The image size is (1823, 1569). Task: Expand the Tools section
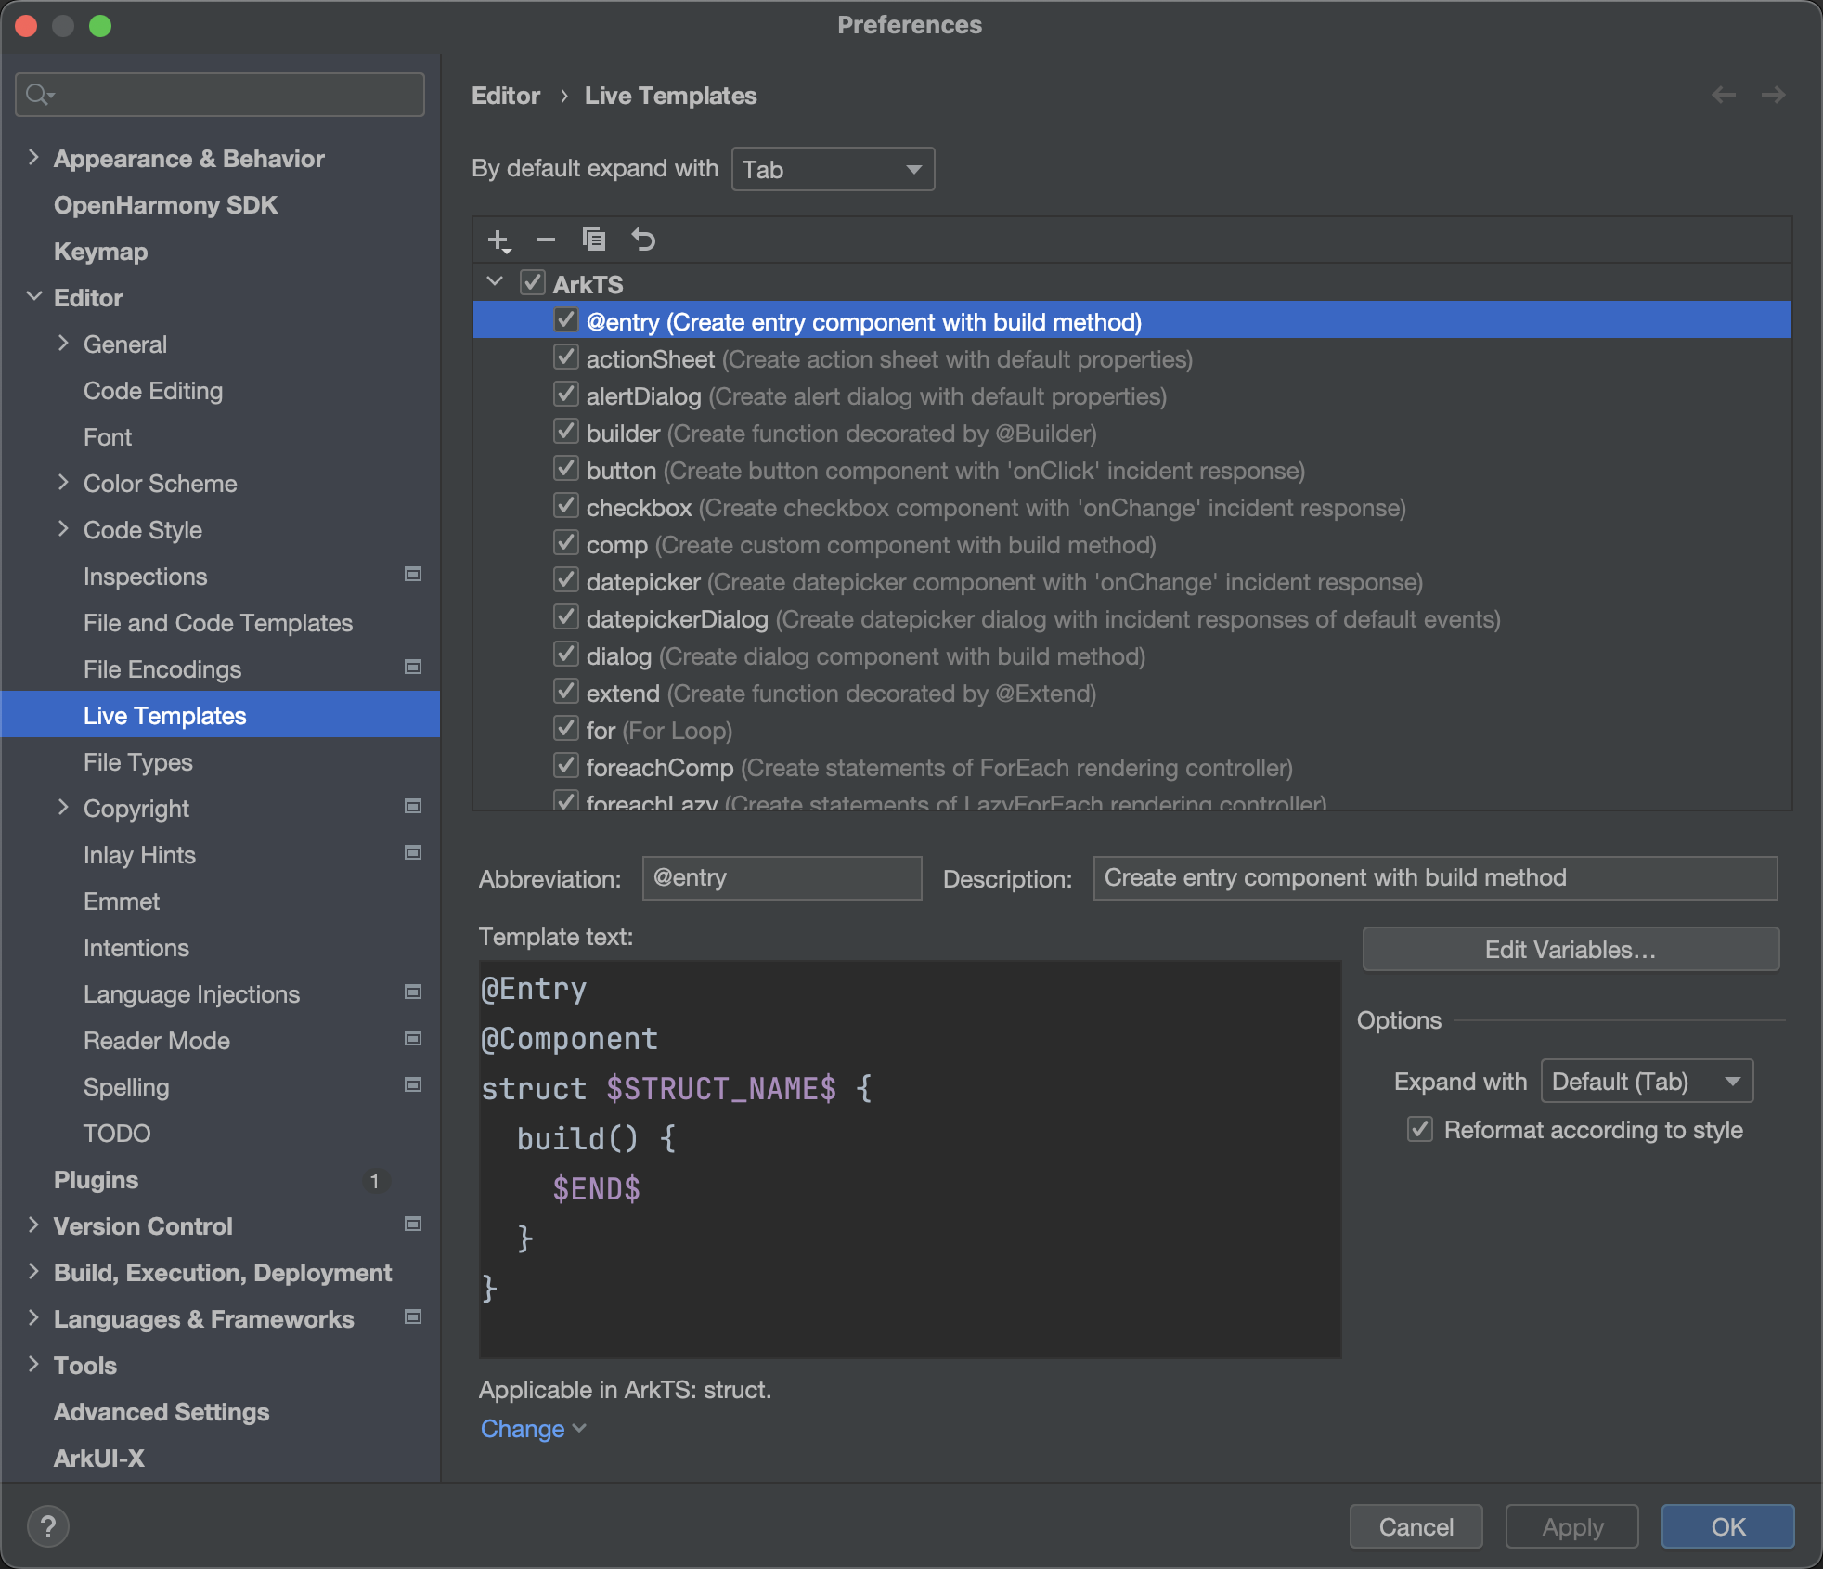33,1365
